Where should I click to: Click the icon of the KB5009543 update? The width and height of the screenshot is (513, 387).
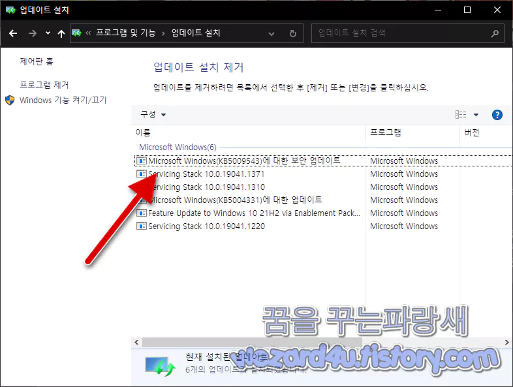[x=142, y=161]
